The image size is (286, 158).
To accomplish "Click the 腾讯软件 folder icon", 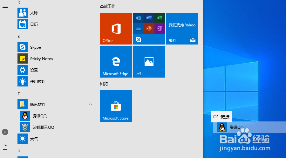I will click(x=23, y=104).
